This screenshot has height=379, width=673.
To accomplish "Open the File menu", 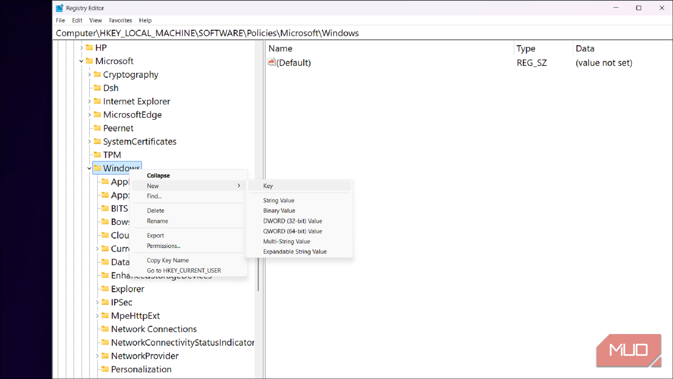I will coord(60,20).
